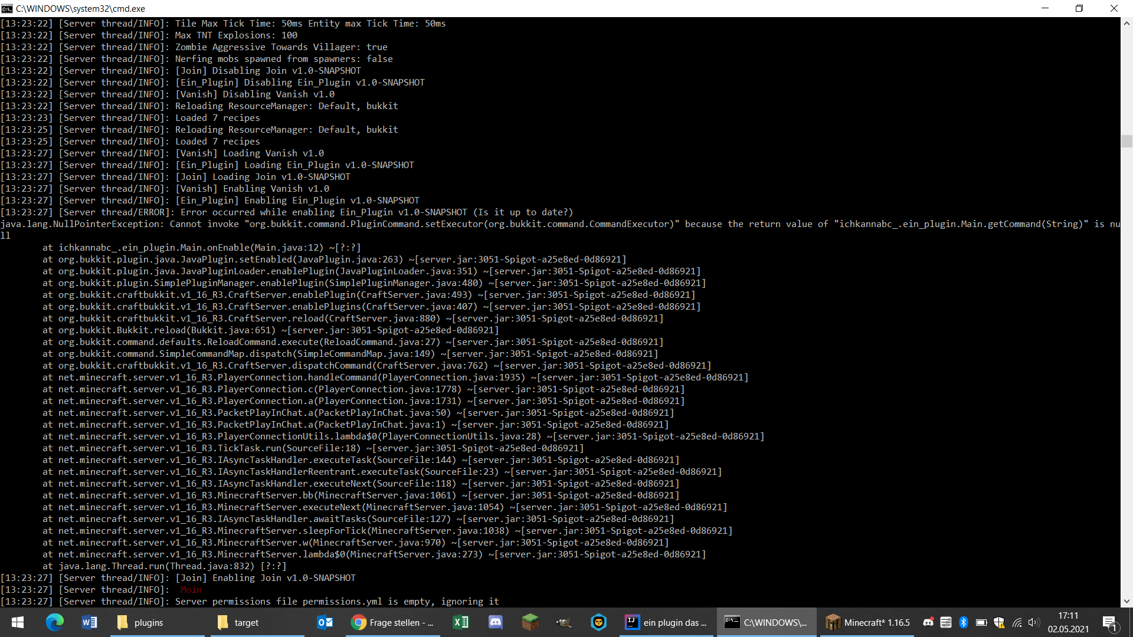The image size is (1133, 637).
Task: Open the Windows Start menu
Action: coord(18,622)
